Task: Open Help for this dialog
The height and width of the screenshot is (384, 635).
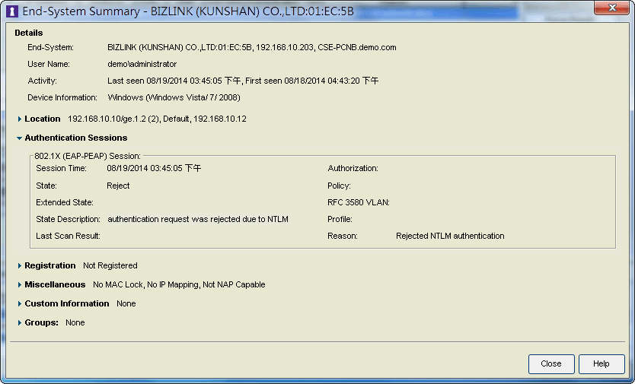Action: point(601,363)
